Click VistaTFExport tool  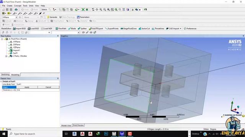(96, 29)
